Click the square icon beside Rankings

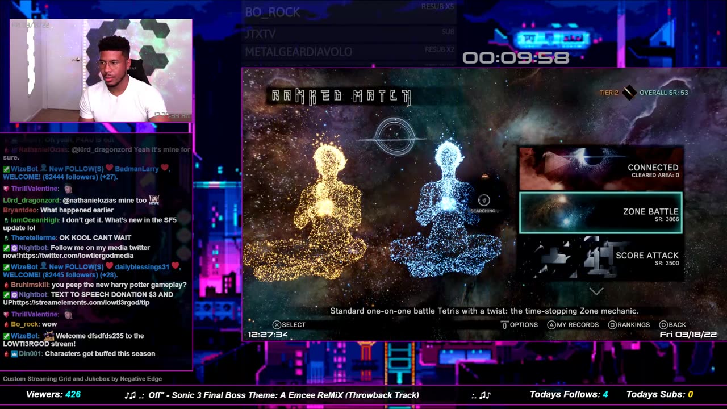(612, 325)
